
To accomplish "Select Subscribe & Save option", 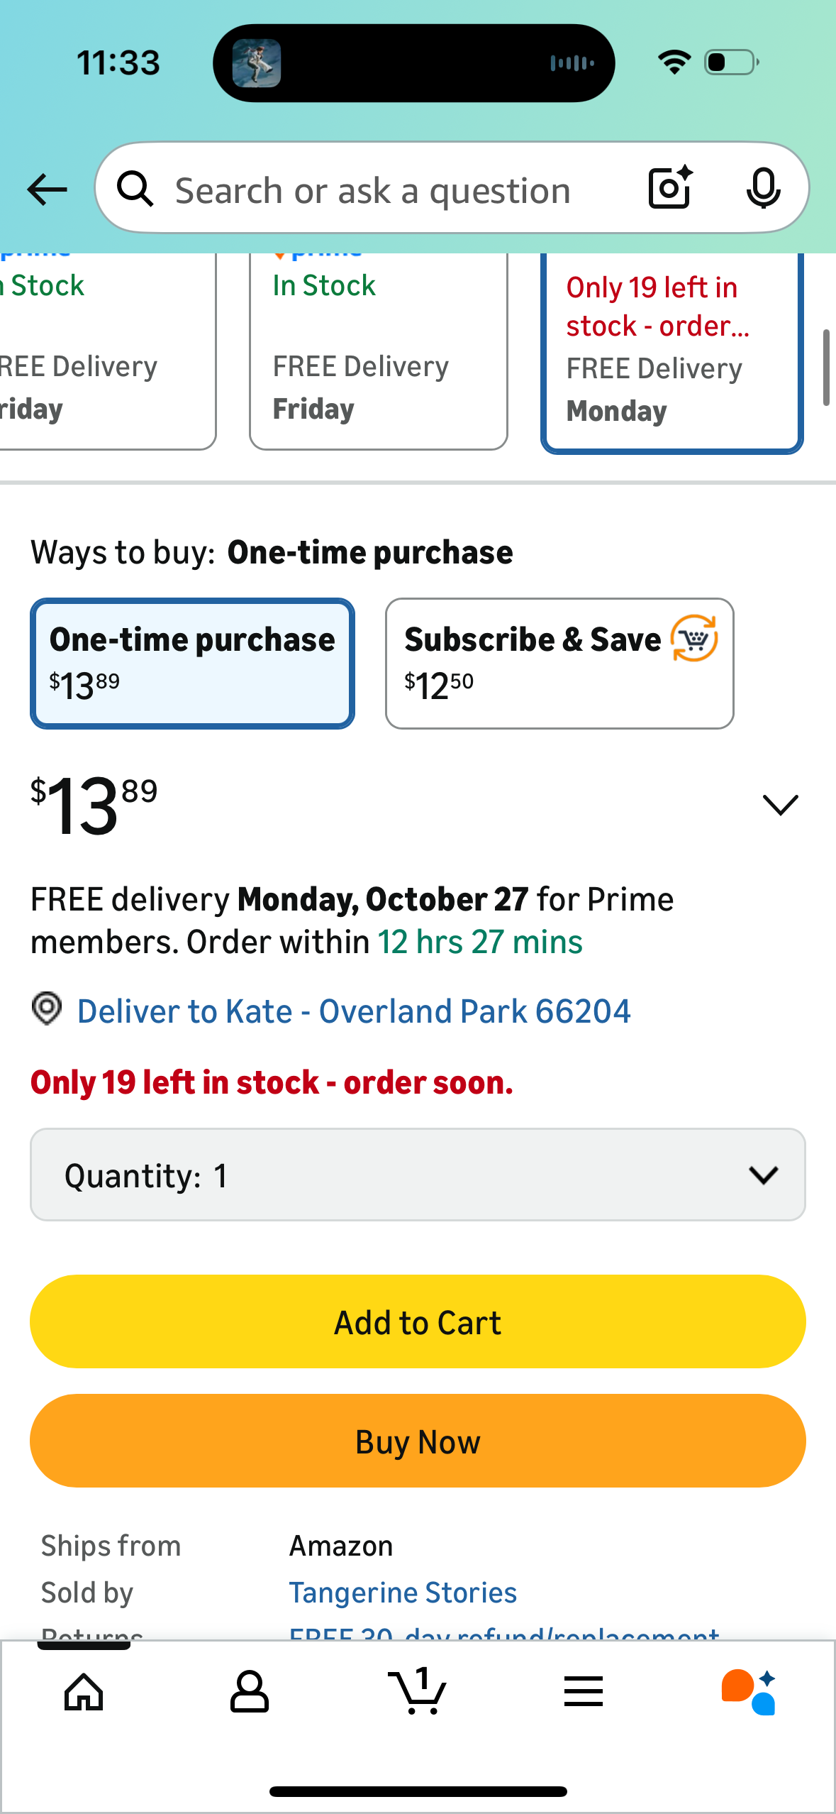I will coord(559,664).
